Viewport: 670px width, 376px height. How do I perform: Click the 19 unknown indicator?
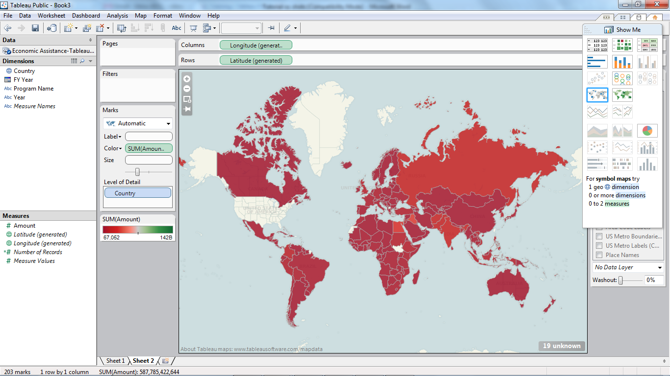pyautogui.click(x=562, y=346)
